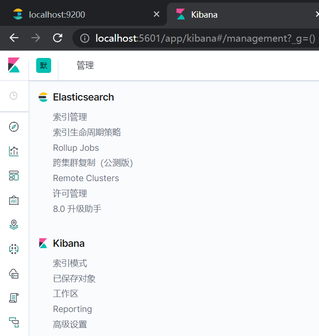Viewport: 319px width, 336px height.
Task: Open the default space avatar 默
Action: tap(44, 65)
